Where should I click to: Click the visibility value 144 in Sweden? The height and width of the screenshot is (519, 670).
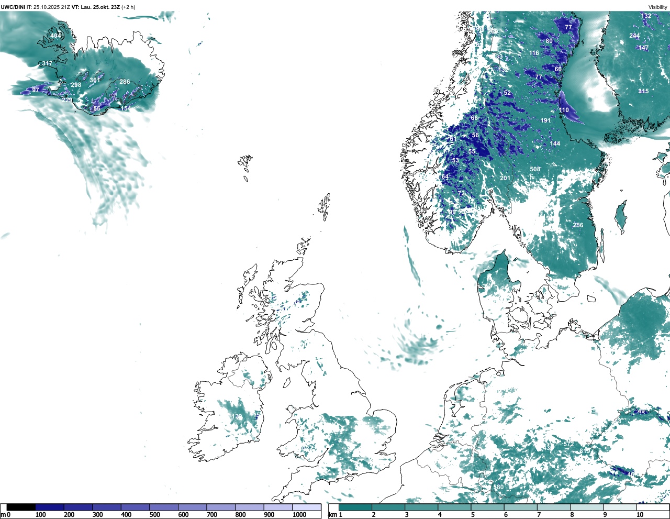tap(555, 143)
